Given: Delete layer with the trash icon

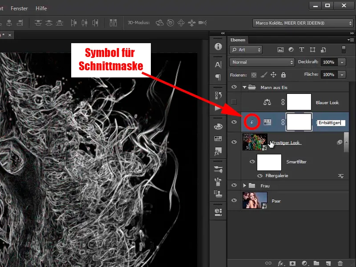Looking at the screenshot, I should coord(340,263).
